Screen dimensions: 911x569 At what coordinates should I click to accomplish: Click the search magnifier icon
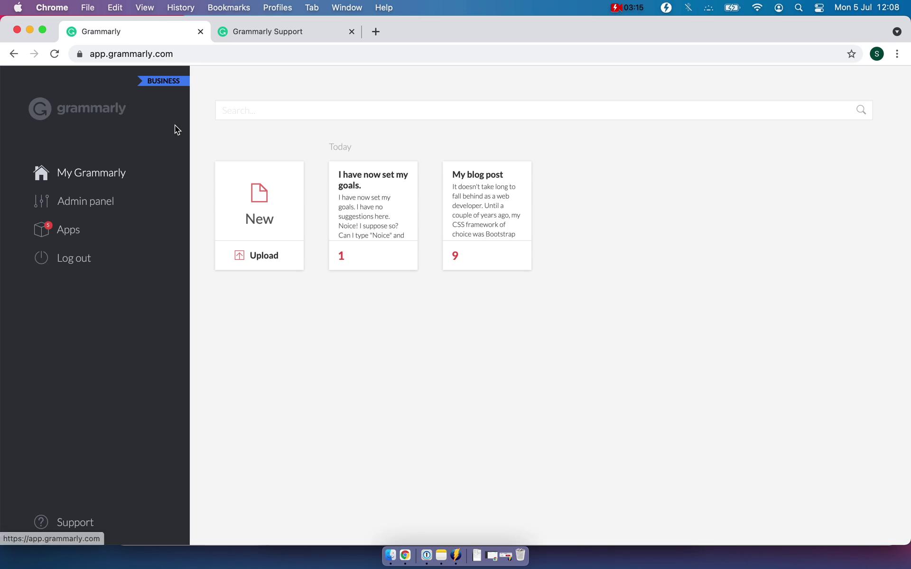(x=861, y=110)
